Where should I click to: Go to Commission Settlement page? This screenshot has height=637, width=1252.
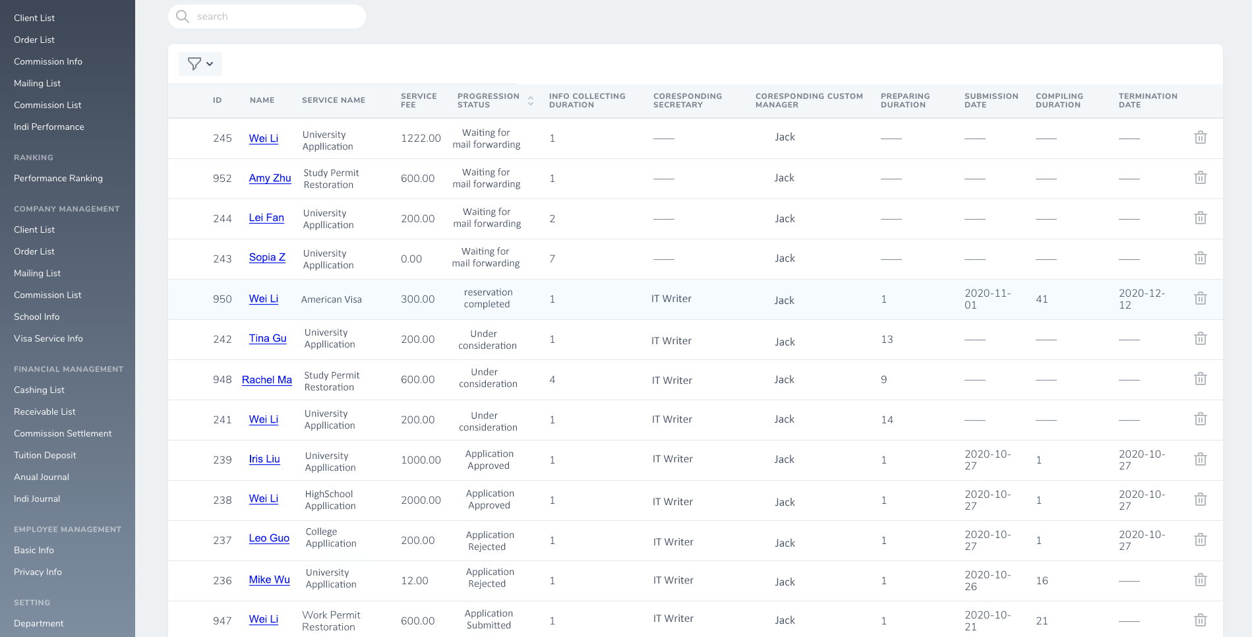tap(63, 433)
